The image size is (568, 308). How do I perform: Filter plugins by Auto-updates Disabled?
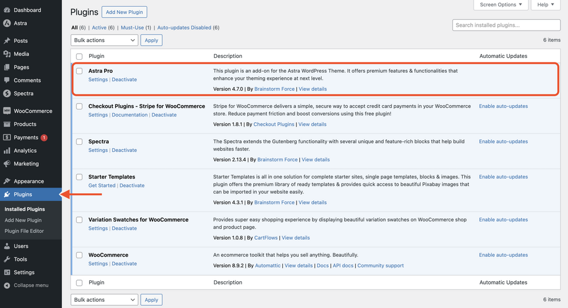pos(184,27)
